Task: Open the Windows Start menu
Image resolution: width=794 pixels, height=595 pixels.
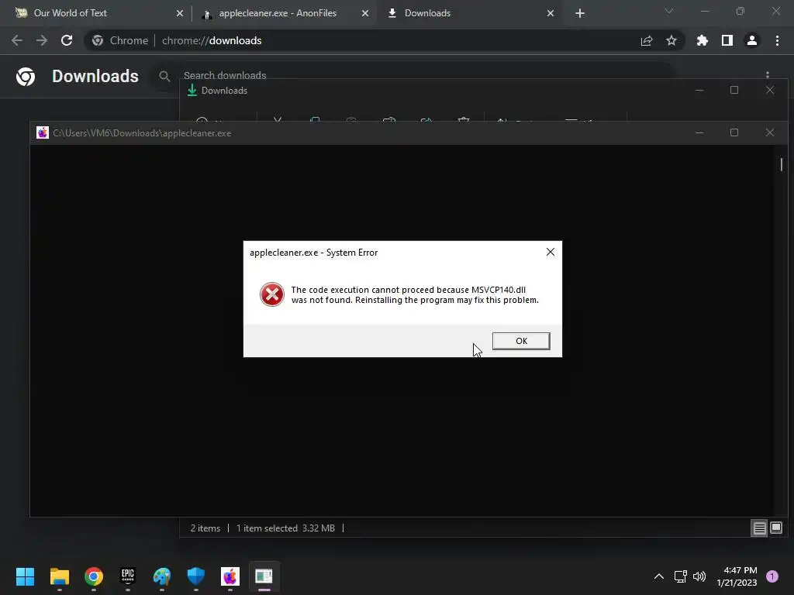Action: point(26,576)
